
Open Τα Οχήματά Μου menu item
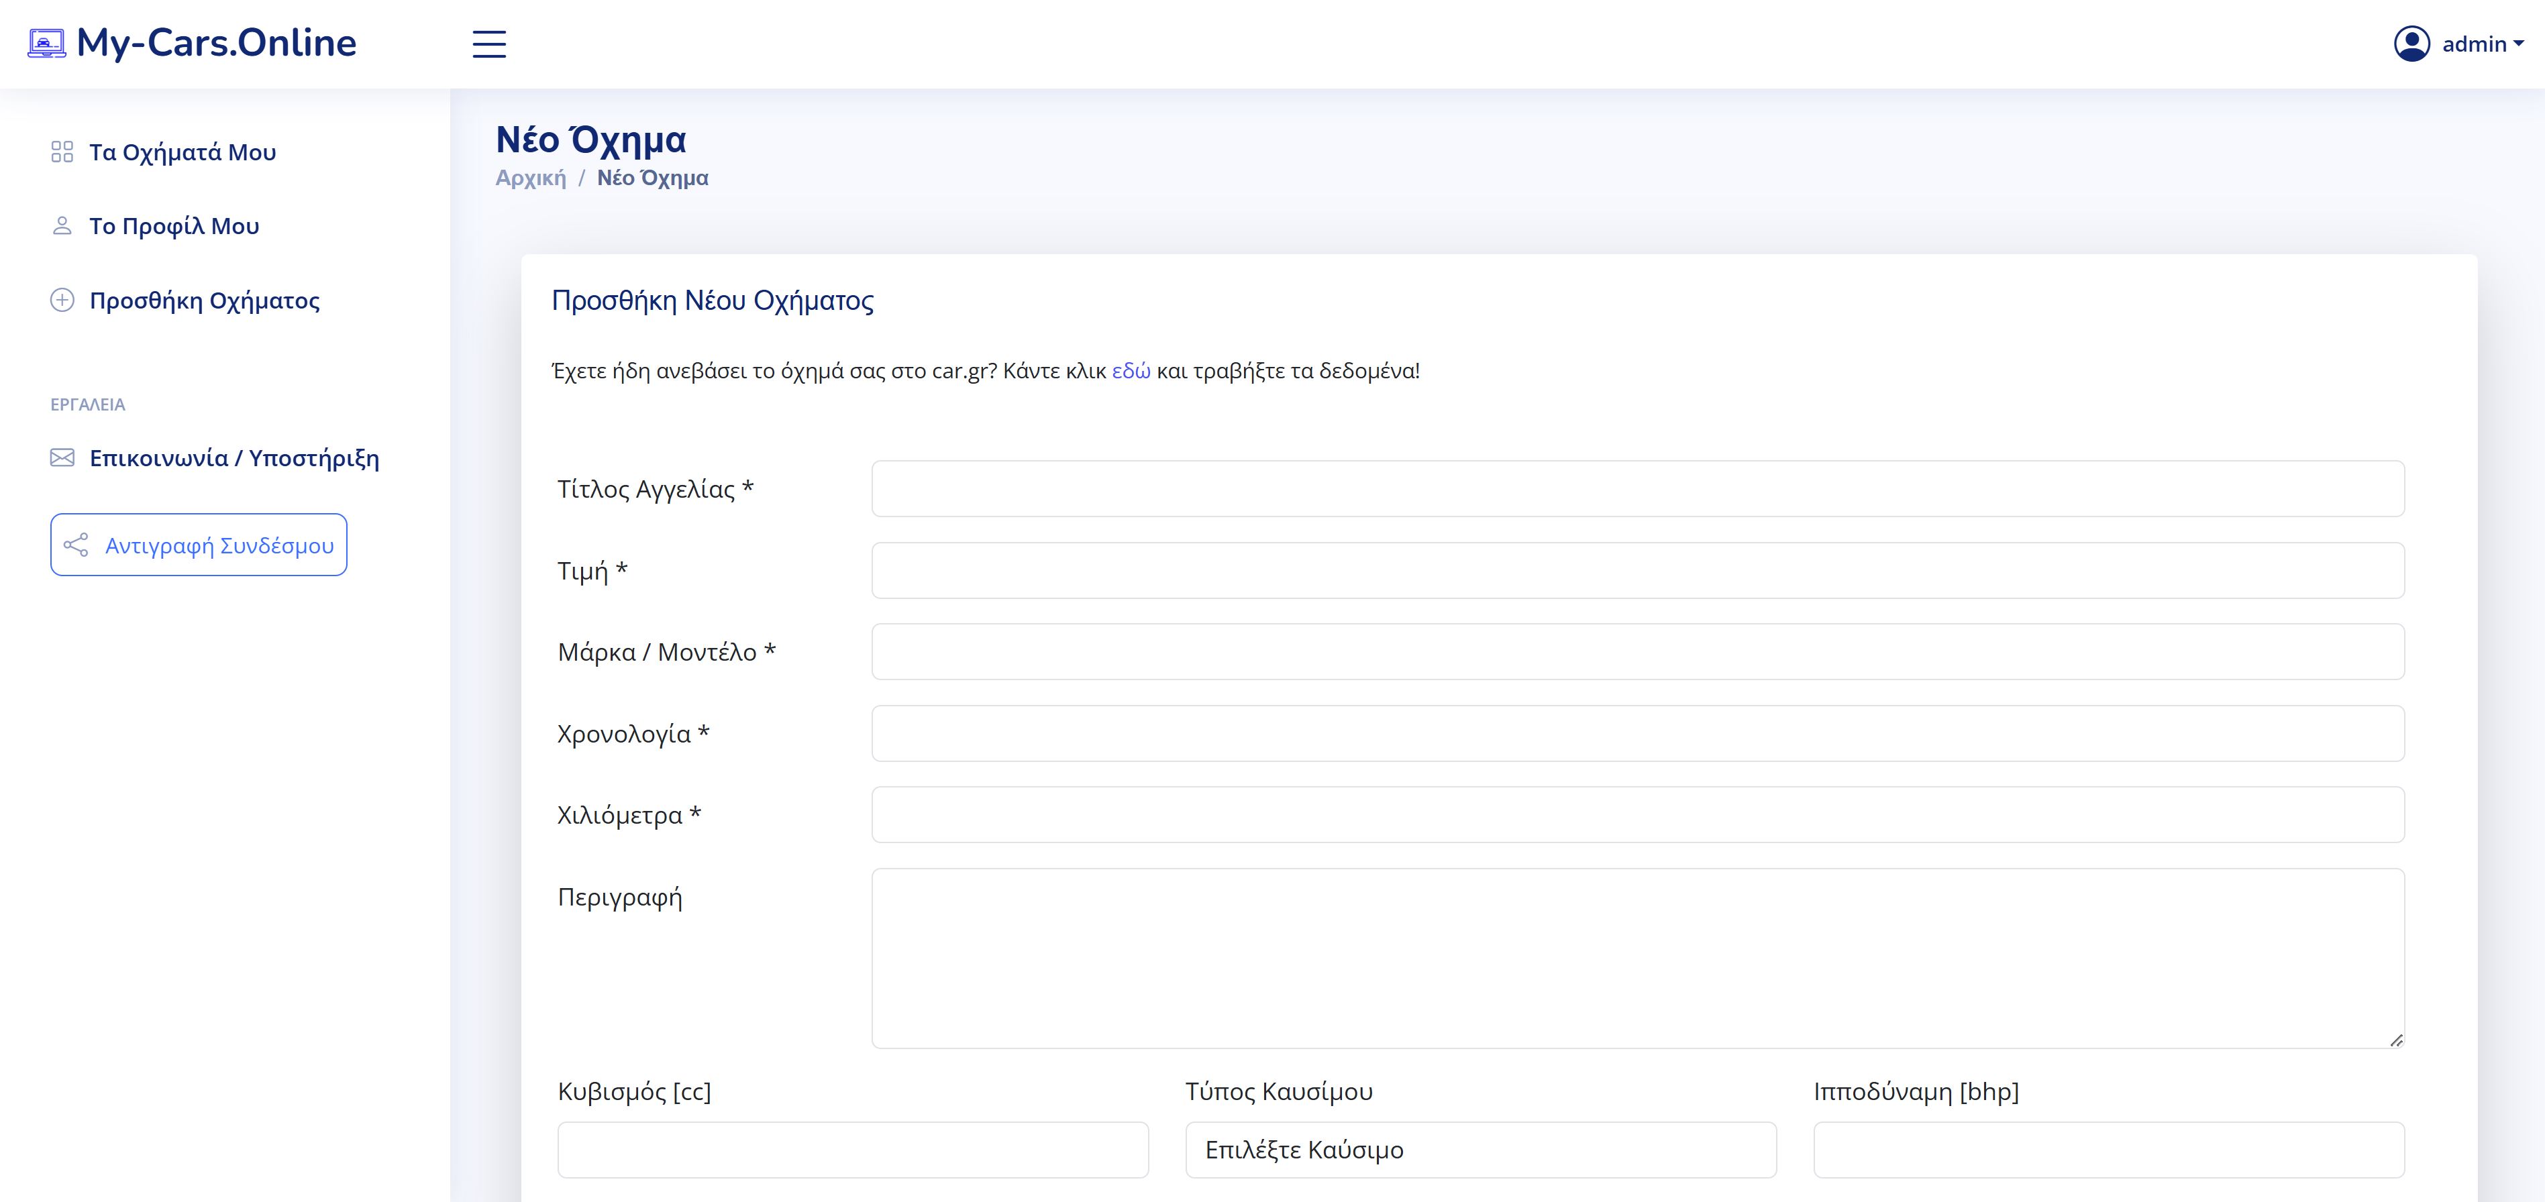(x=183, y=152)
